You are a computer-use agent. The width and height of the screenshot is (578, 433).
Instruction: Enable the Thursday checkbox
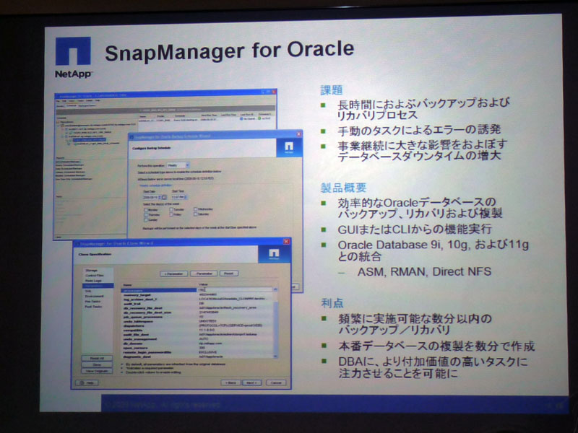146,214
